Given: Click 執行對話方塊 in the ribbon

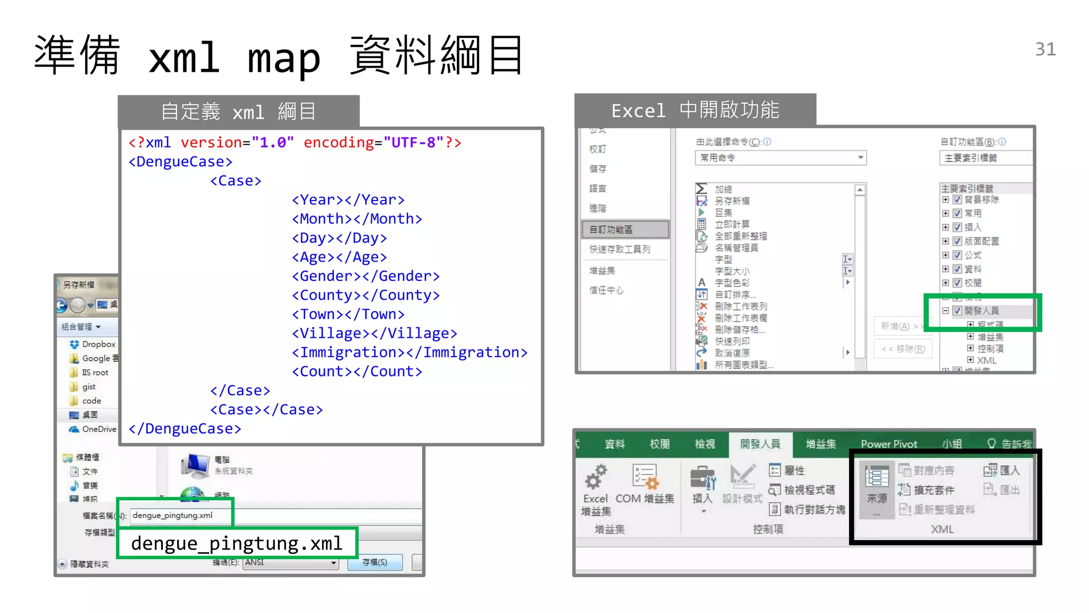Looking at the screenshot, I should 807,510.
